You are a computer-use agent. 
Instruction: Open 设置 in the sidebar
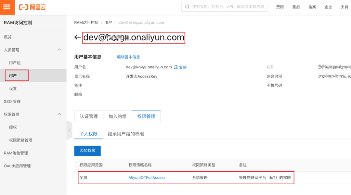[x=13, y=89]
